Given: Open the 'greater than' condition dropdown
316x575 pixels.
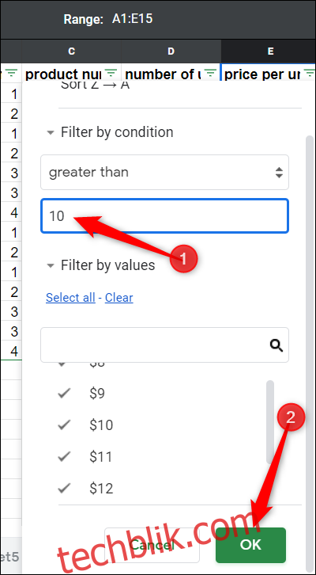Looking at the screenshot, I should (x=164, y=172).
